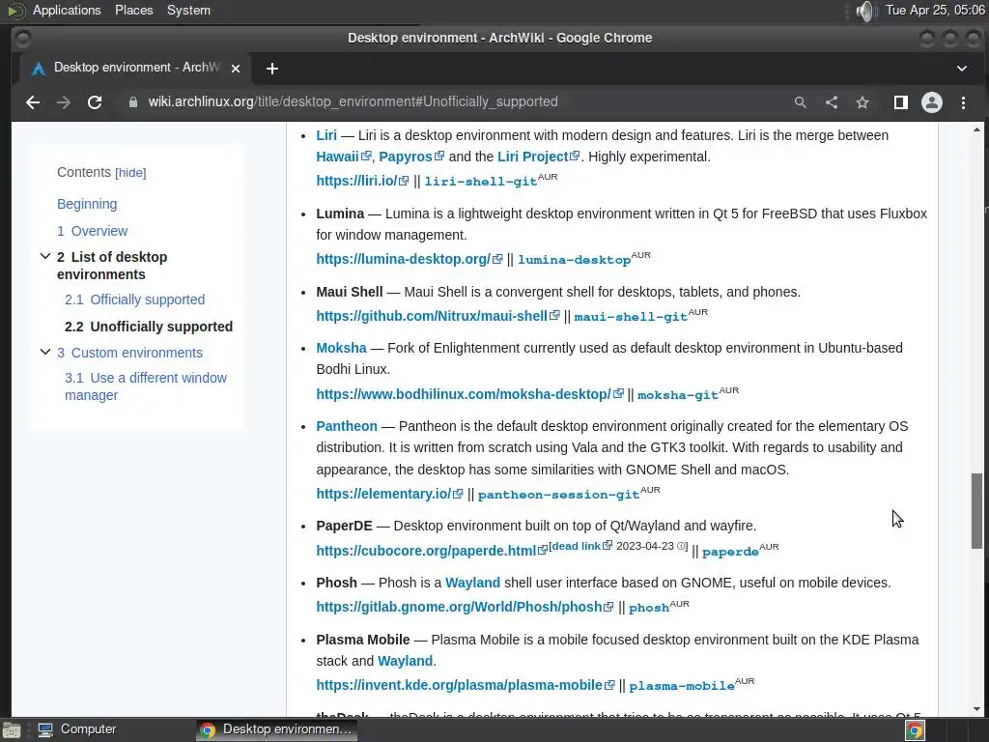Close the Desktop environment tab
This screenshot has width=989, height=742.
(x=236, y=69)
